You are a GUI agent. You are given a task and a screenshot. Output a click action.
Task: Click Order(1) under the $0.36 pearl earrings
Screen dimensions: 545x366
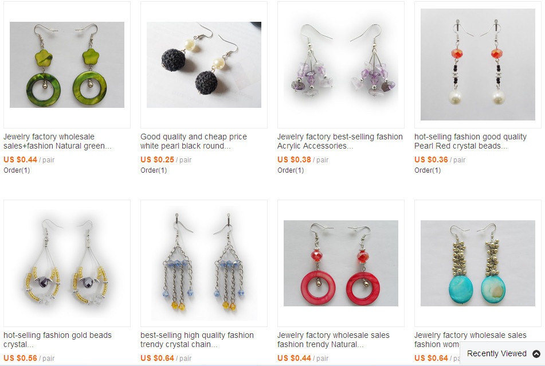click(x=428, y=170)
